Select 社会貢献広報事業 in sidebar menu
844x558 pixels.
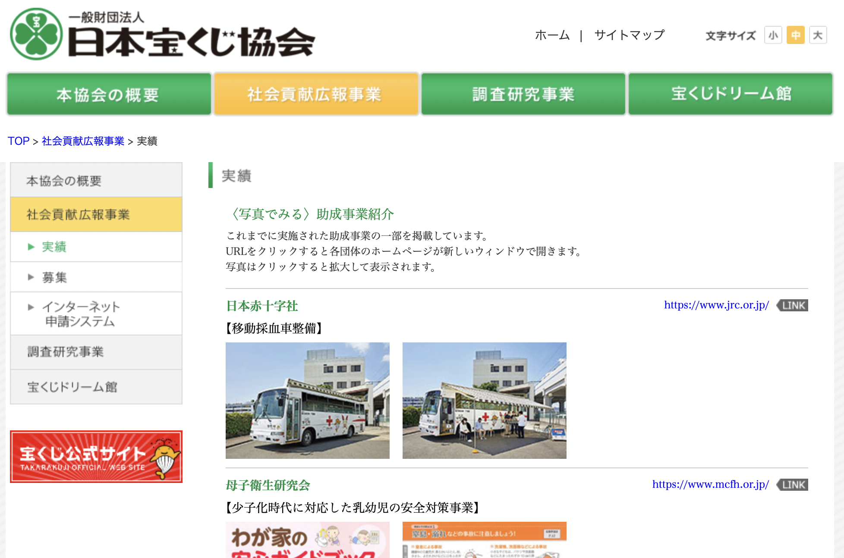click(x=96, y=214)
